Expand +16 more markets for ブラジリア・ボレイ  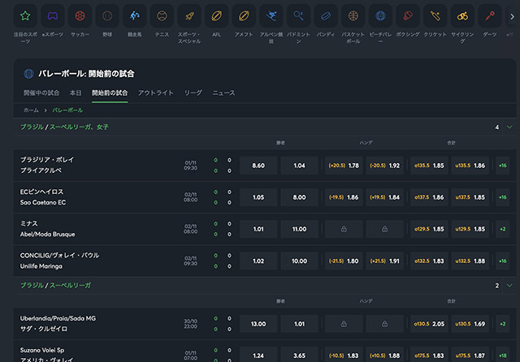(503, 165)
